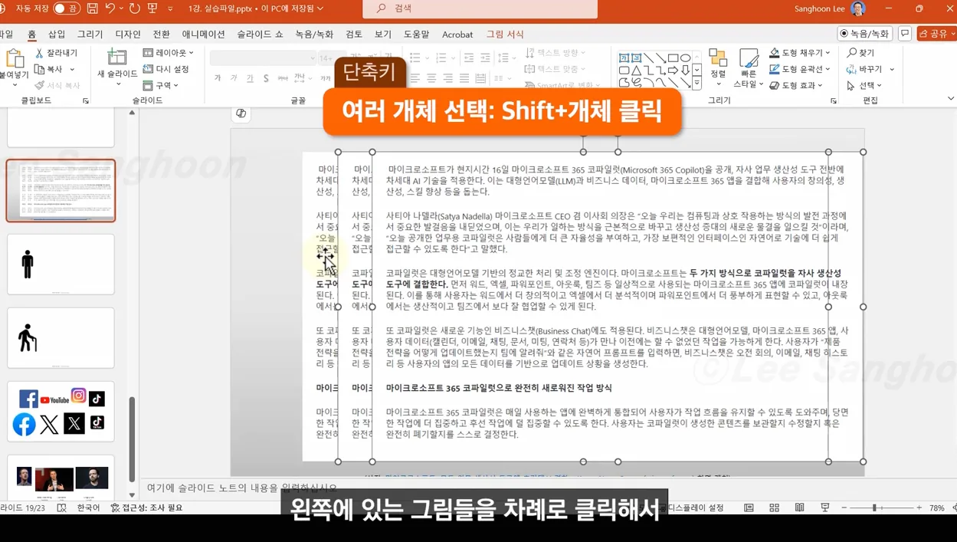Viewport: 957px width, 542px height.
Task: Switch to Slide Sorter view icon
Action: pyautogui.click(x=774, y=508)
